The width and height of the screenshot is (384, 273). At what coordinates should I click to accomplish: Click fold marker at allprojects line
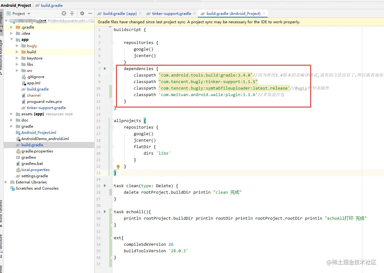(x=112, y=121)
